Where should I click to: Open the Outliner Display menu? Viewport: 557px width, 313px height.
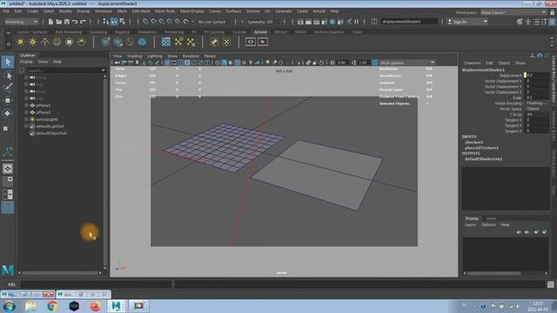coord(26,62)
